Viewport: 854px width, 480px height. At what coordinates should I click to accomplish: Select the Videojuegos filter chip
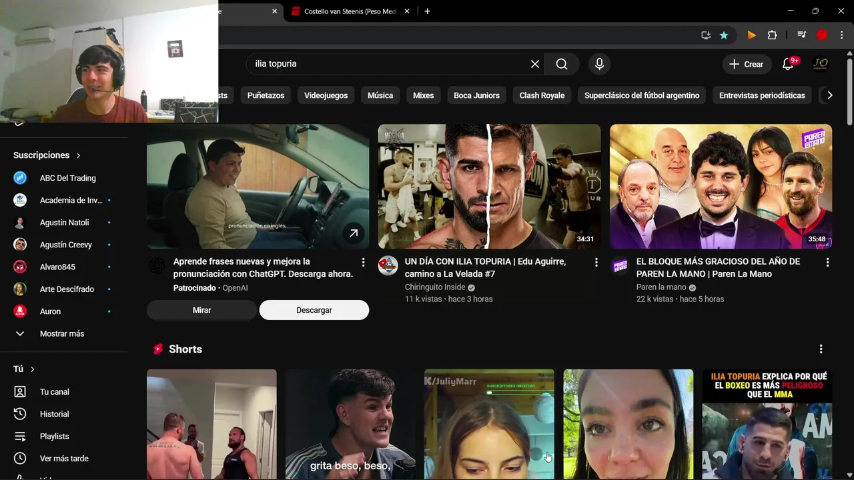click(x=326, y=95)
